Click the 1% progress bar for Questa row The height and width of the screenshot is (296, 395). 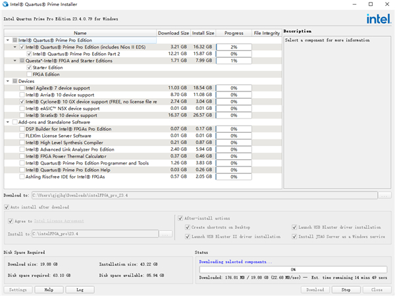234,61
